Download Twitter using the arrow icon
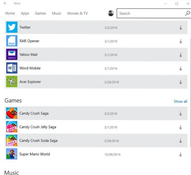This screenshot has width=191, height=175. [181, 27]
